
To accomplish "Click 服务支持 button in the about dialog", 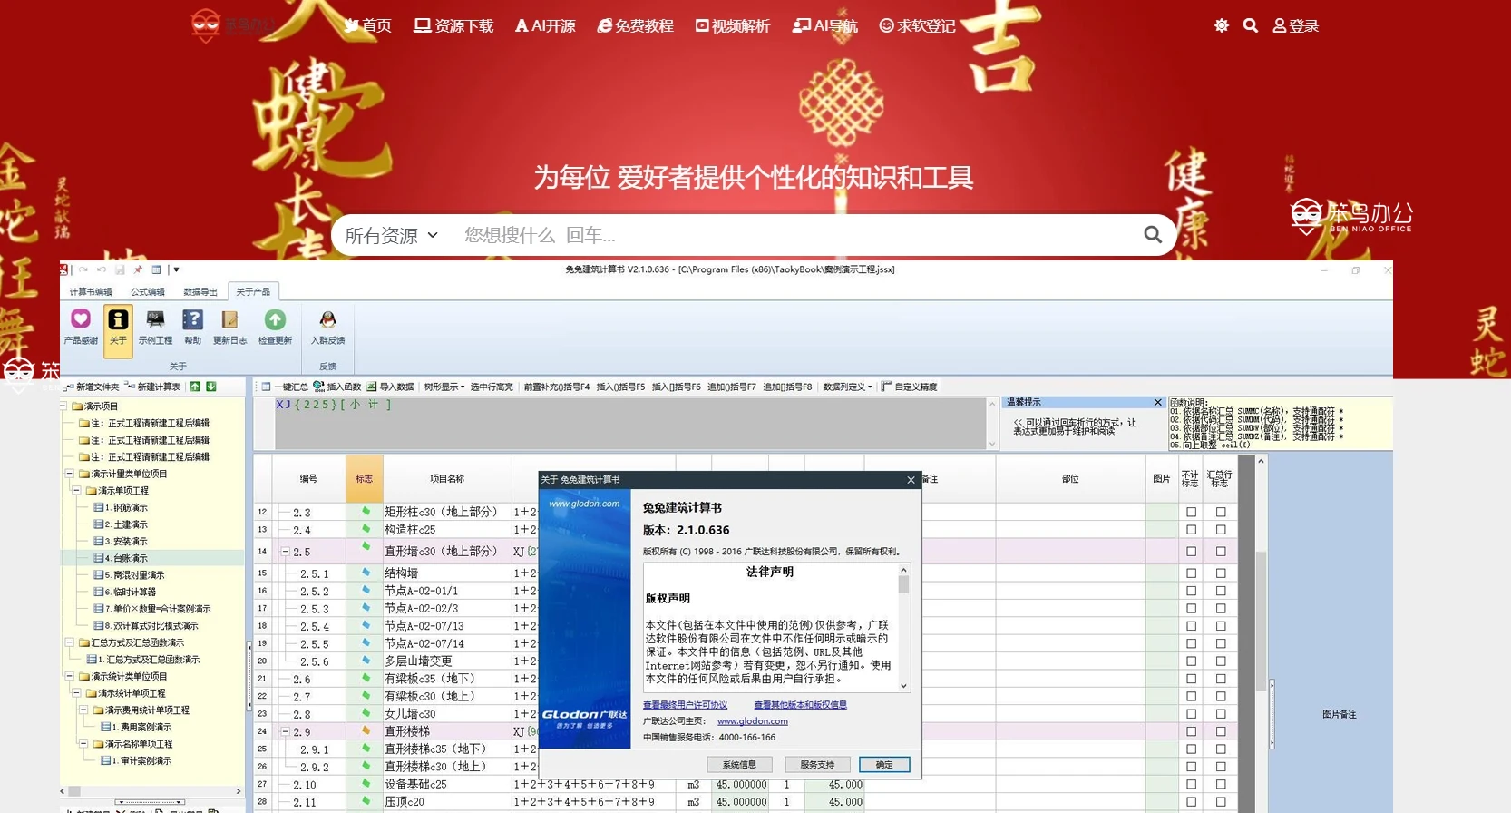I will coord(817,765).
